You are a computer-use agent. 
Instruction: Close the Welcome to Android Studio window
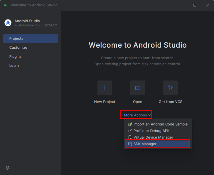coord(208,5)
